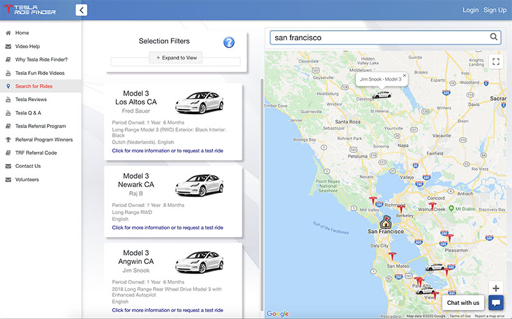The width and height of the screenshot is (512, 319).
Task: Click the Model 3 Newark CA heading
Action: pos(136,181)
